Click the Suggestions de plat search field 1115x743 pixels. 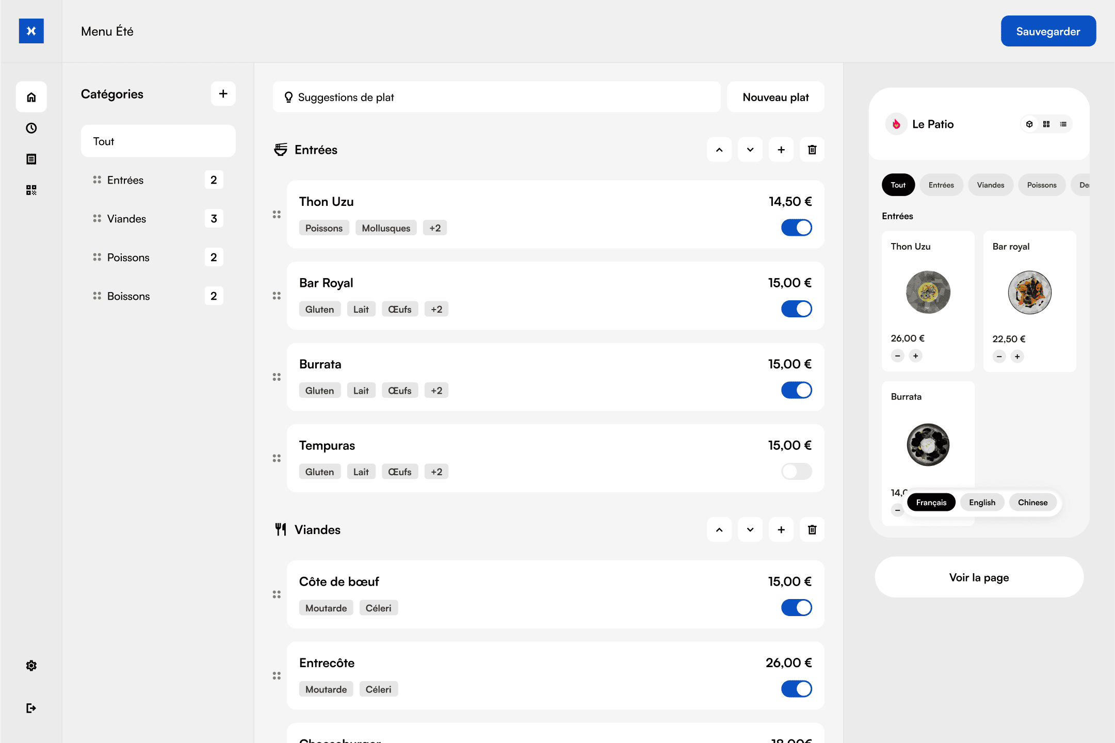(496, 97)
